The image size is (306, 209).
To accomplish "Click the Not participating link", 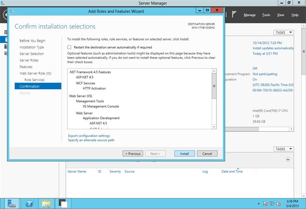I will point(265,74).
